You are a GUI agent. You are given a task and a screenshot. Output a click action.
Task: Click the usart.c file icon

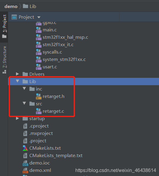39,67
